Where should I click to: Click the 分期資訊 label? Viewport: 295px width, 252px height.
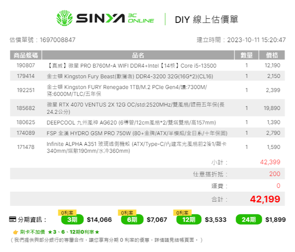point(32,219)
